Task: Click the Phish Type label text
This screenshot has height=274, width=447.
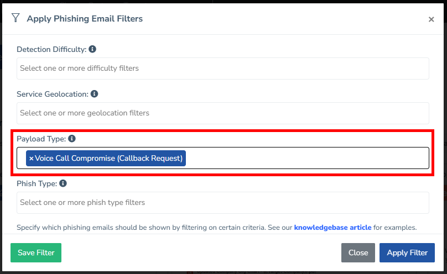Action: [x=37, y=183]
